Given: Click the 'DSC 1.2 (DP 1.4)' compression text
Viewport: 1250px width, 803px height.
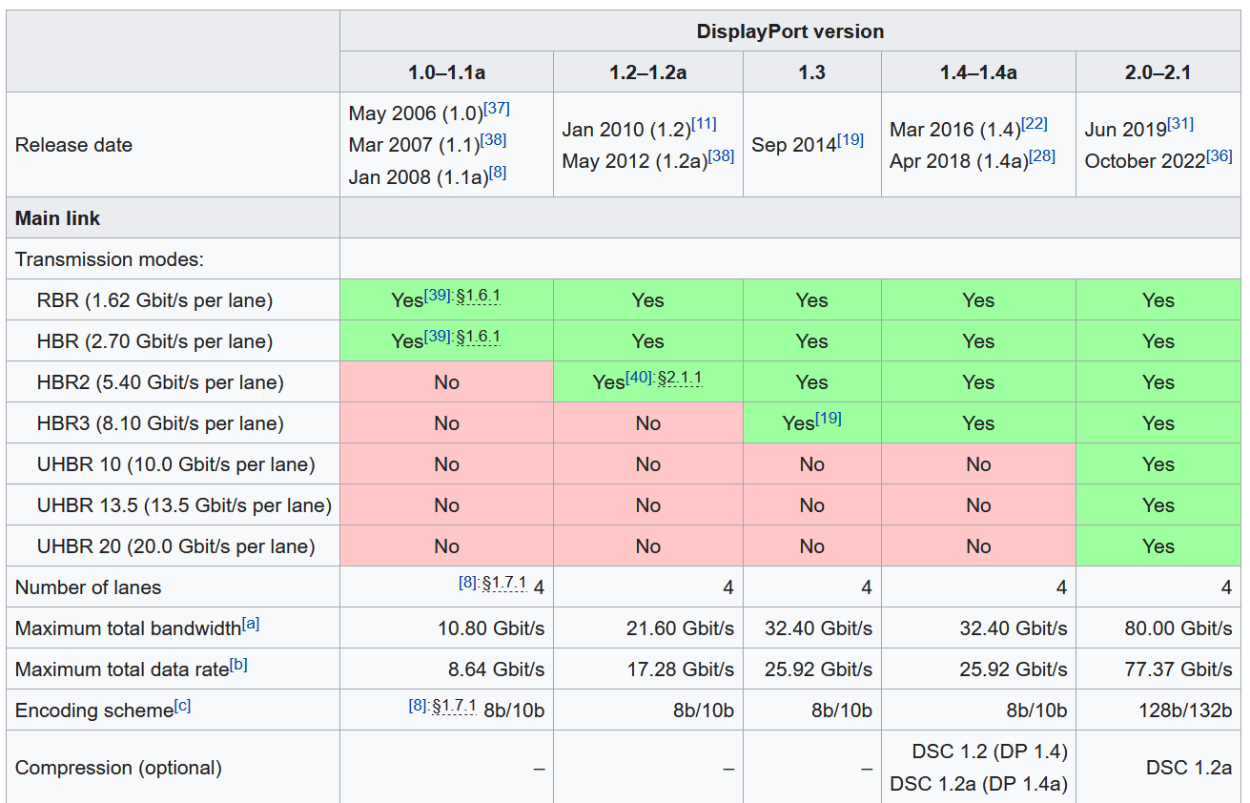Looking at the screenshot, I should (x=990, y=752).
